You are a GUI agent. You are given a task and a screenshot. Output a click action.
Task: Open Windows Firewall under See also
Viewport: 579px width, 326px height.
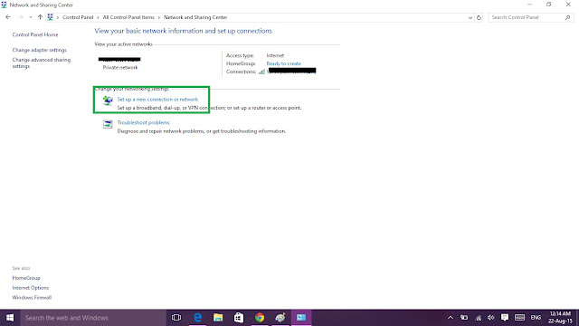coord(32,298)
